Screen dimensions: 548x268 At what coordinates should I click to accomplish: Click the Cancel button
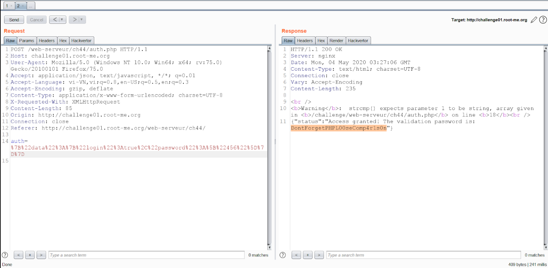(x=37, y=20)
